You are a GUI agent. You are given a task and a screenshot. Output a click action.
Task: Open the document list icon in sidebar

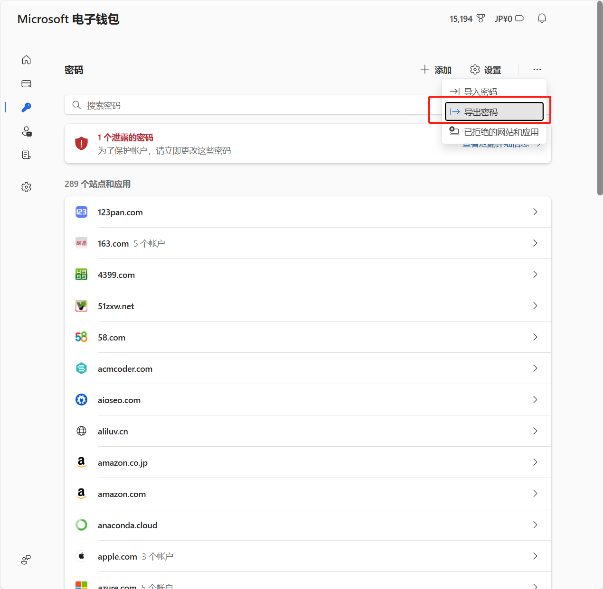pos(27,155)
